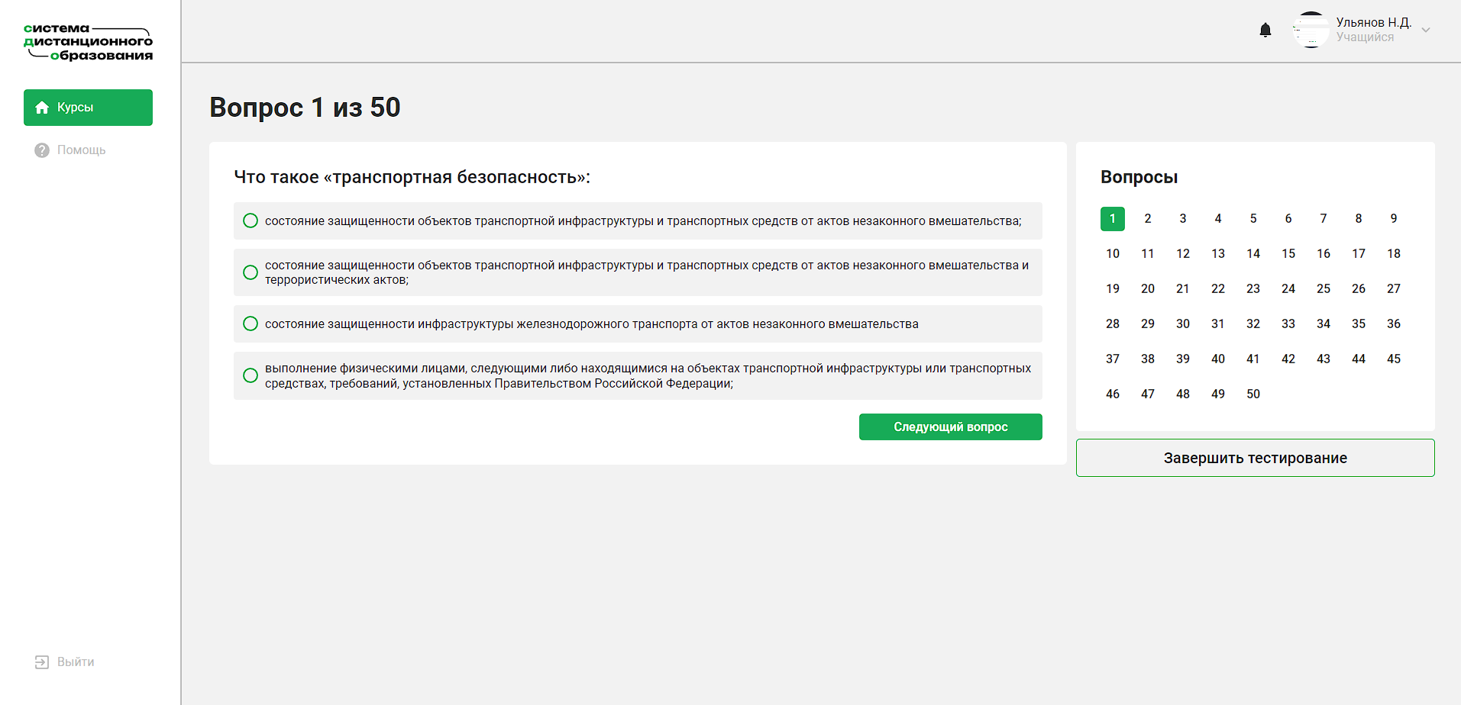Jump to question 2 in navigator

tap(1147, 219)
